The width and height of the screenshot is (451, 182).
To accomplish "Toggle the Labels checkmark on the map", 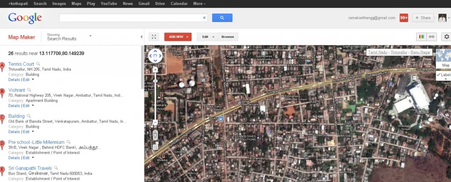I will [439, 75].
